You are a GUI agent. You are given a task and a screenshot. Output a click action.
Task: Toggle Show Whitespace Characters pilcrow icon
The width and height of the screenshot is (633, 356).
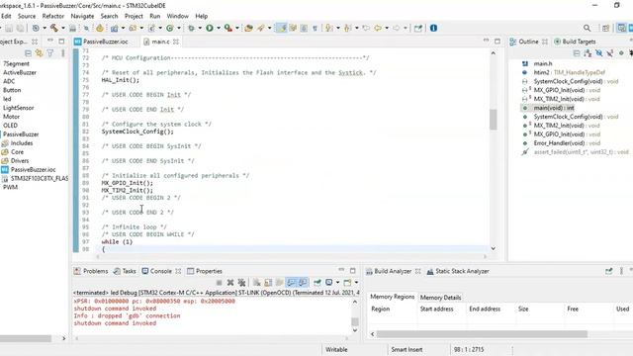[315, 28]
